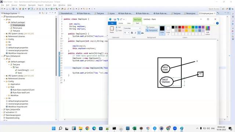This screenshot has height=132, width=235.
Task: Collapse the 9pm_DASailpoint project node
Action: pos(2,56)
